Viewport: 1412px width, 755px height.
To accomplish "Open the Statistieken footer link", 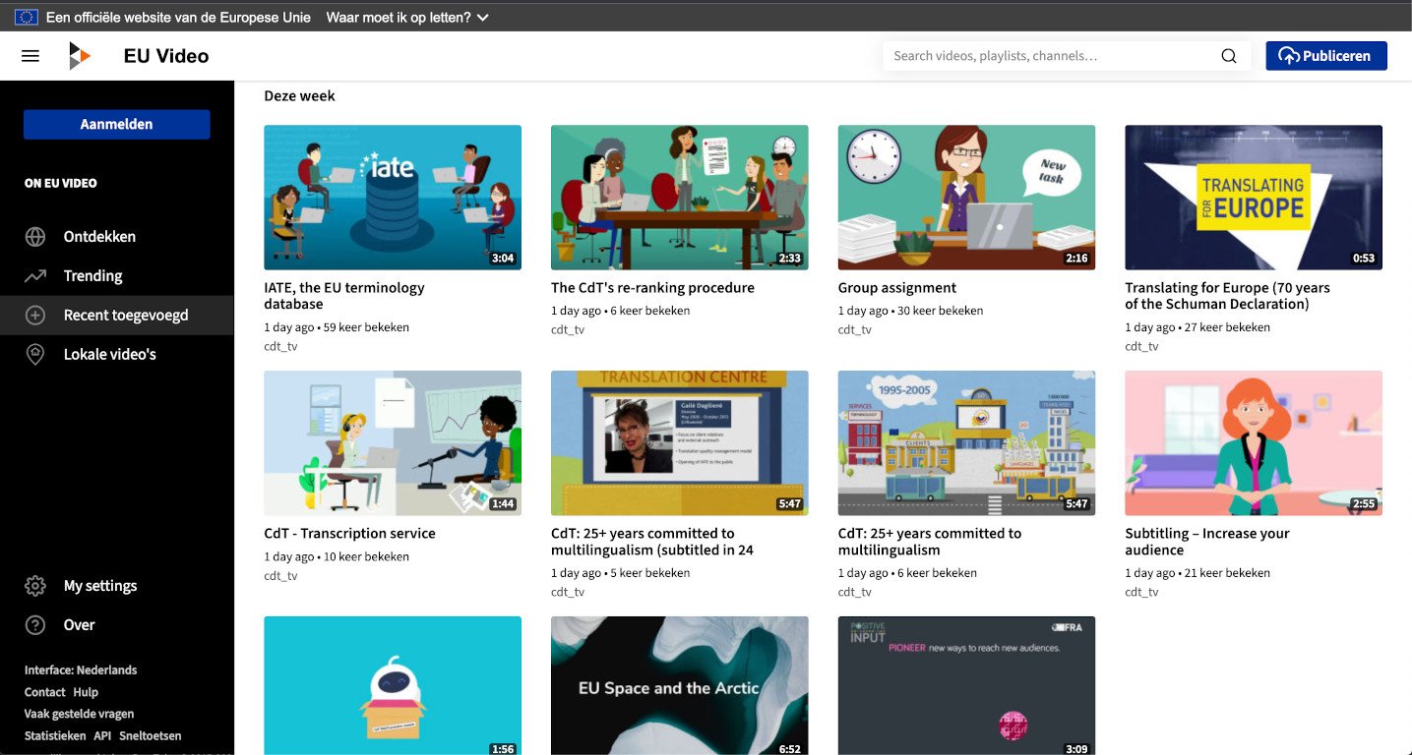I will 55,735.
